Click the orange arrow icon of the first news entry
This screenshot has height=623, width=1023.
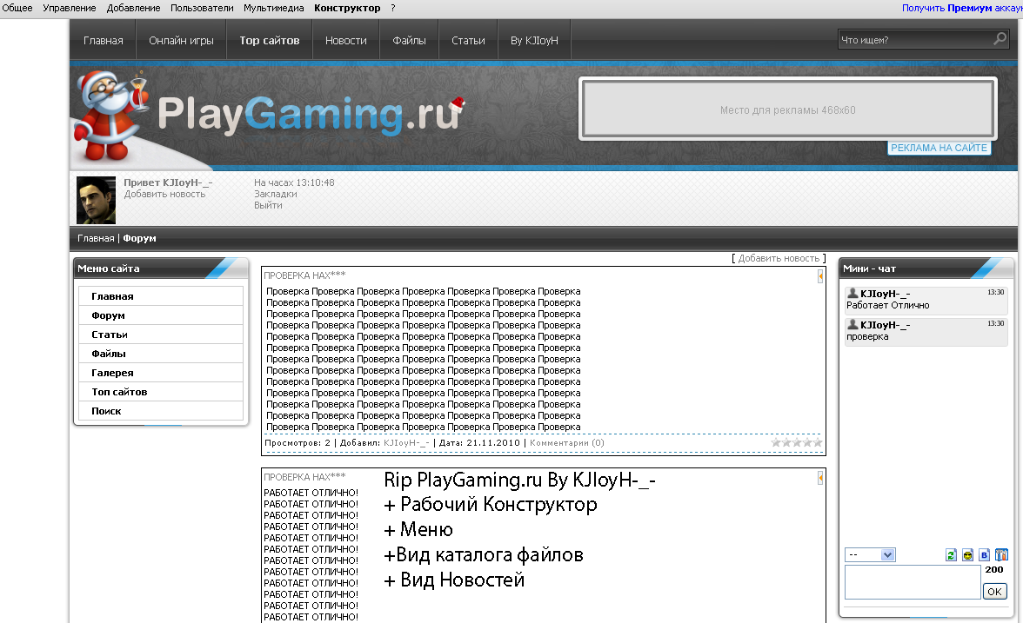pyautogui.click(x=820, y=276)
